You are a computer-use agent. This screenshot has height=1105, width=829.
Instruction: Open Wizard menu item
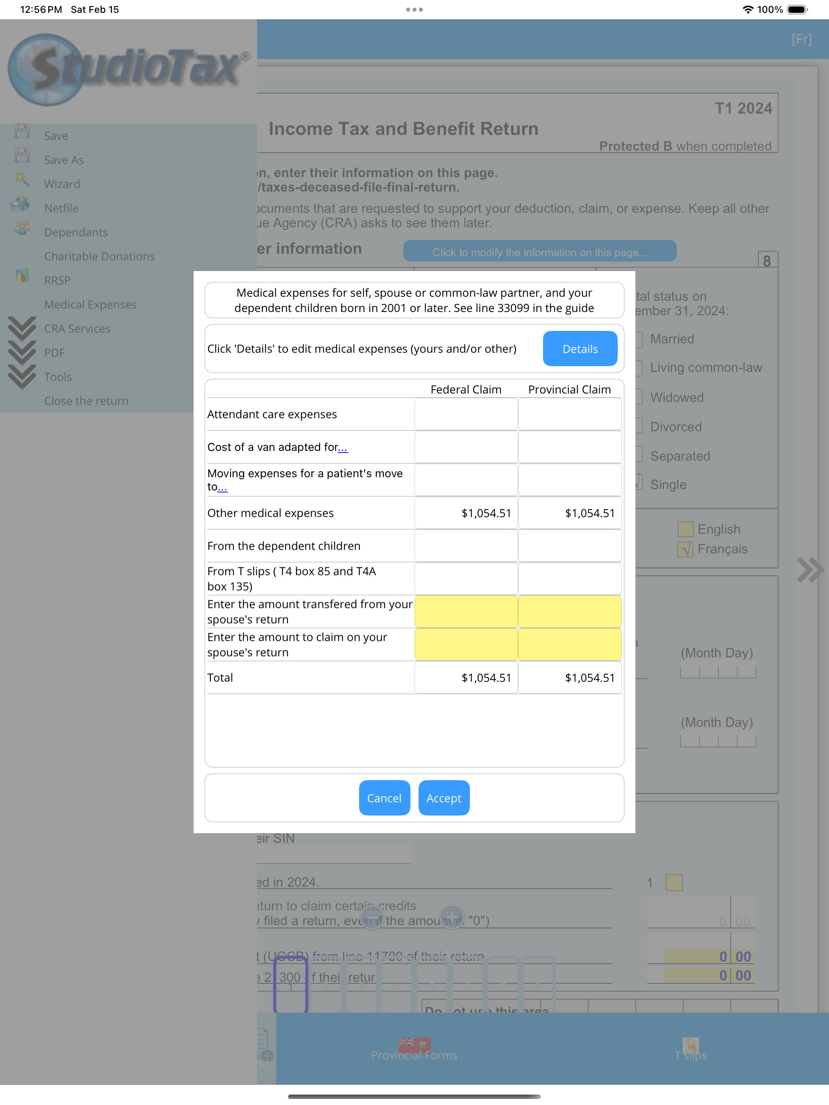[x=62, y=184]
